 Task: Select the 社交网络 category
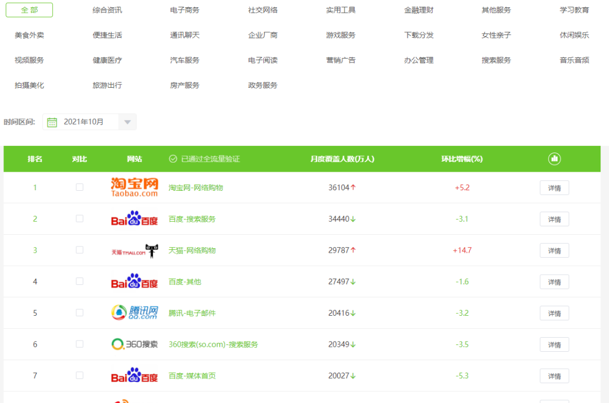click(263, 10)
